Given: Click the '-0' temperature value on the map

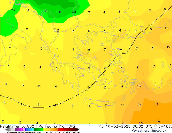Looking at the screenshot, I should click(x=13, y=9).
